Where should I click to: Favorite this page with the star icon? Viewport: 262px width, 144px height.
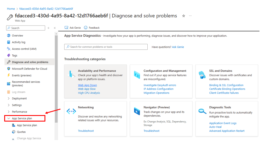pyautogui.click(x=184, y=16)
